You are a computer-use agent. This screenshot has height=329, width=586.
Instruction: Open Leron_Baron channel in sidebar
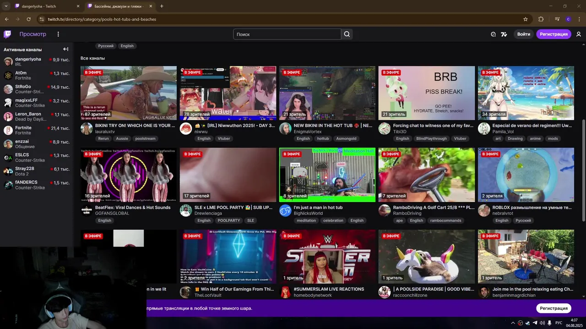tap(36, 116)
